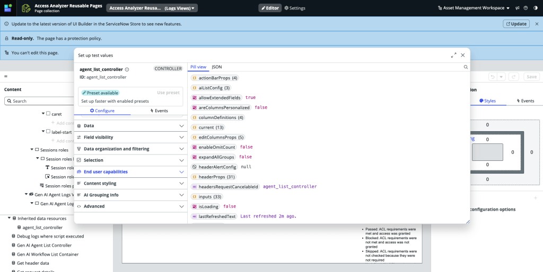This screenshot has width=543, height=272.
Task: Expand End user capabilities section
Action: 130,172
